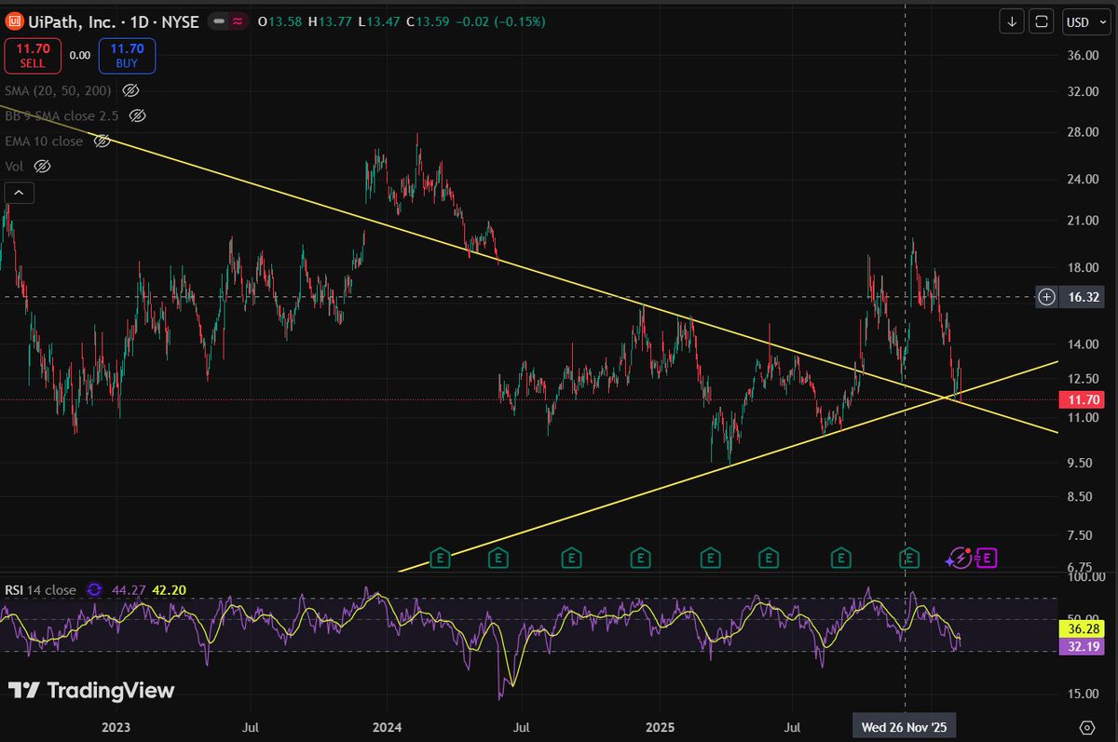This screenshot has width=1118, height=742.
Task: Click the 100.00 RSI axis label
Action: click(x=1084, y=578)
